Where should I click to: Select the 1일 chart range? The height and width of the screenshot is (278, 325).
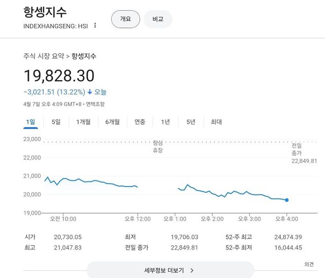[x=30, y=122]
